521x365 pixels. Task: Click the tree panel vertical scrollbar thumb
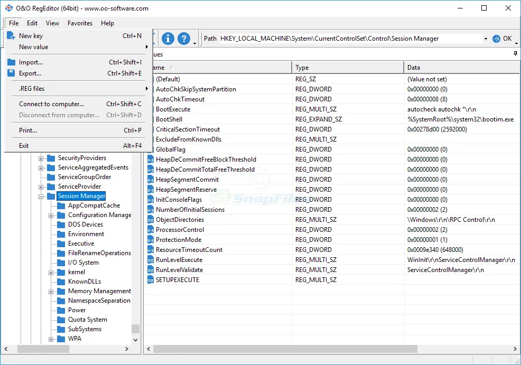click(x=135, y=329)
